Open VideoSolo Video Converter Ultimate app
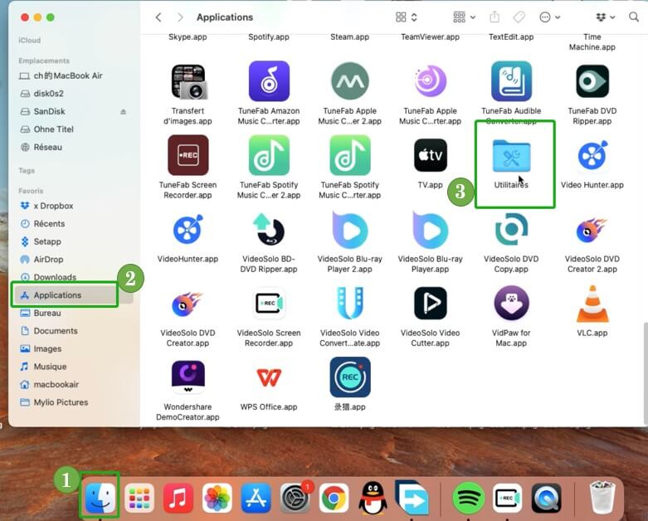Screen dimensions: 648x521 click(x=349, y=304)
